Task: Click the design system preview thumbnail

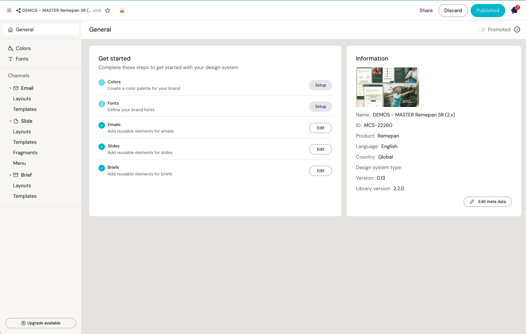Action: pos(387,87)
